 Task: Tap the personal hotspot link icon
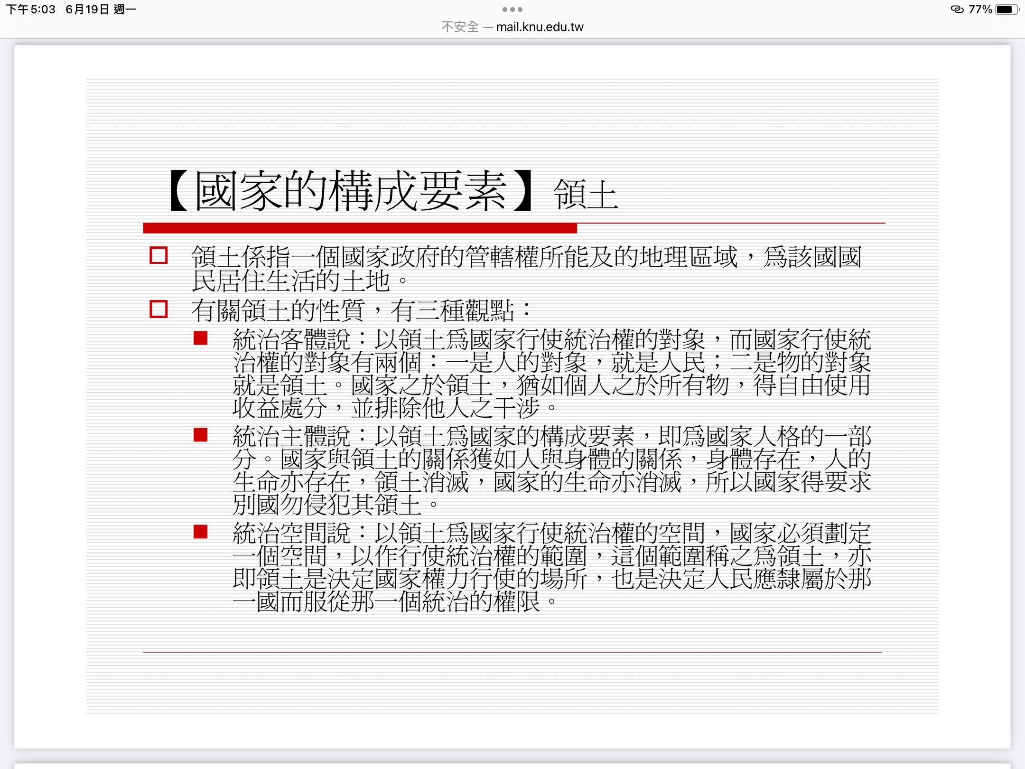point(957,9)
